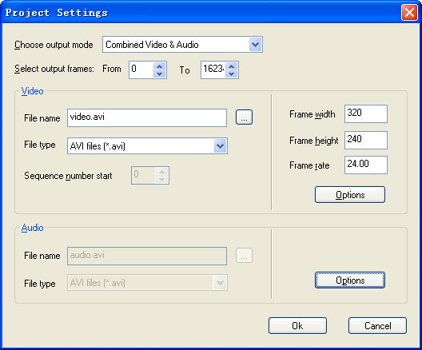Image resolution: width=422 pixels, height=350 pixels.
Task: Click the Frame width input field
Action: coord(366,113)
